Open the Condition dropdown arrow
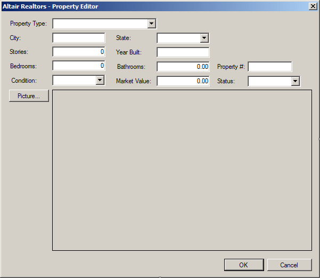Viewport: 320px width, 278px height. tap(100, 80)
